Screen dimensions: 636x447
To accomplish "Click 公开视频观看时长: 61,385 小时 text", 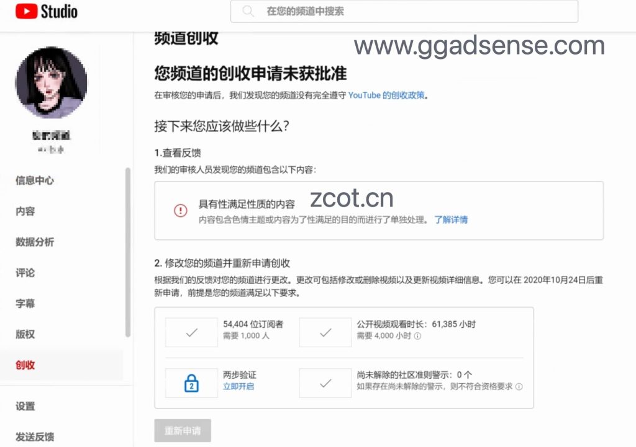I will click(x=416, y=324).
